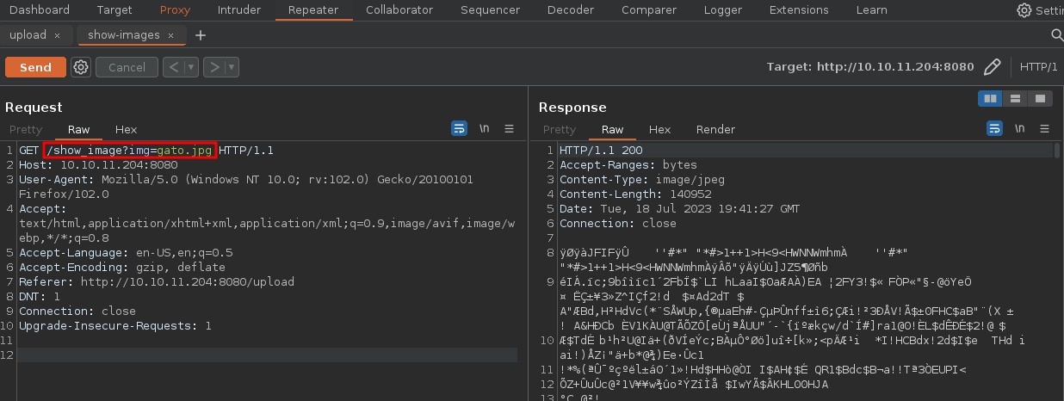This screenshot has height=401, width=1064.
Task: Expand the back history dropdown arrow
Action: [x=191, y=67]
